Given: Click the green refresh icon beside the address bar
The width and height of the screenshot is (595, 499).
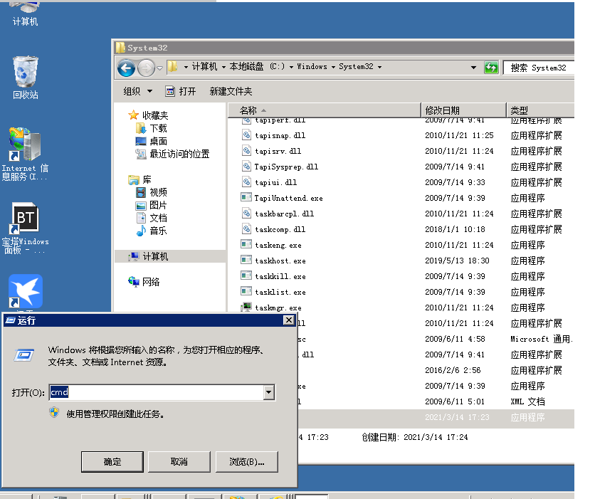Looking at the screenshot, I should [491, 68].
